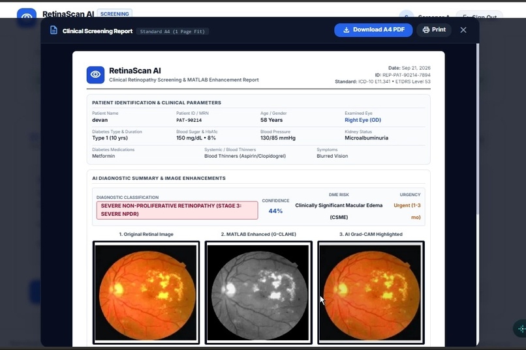The height and width of the screenshot is (350, 526).
Task: Close the Clinical Screening Report dialog
Action: (x=463, y=30)
